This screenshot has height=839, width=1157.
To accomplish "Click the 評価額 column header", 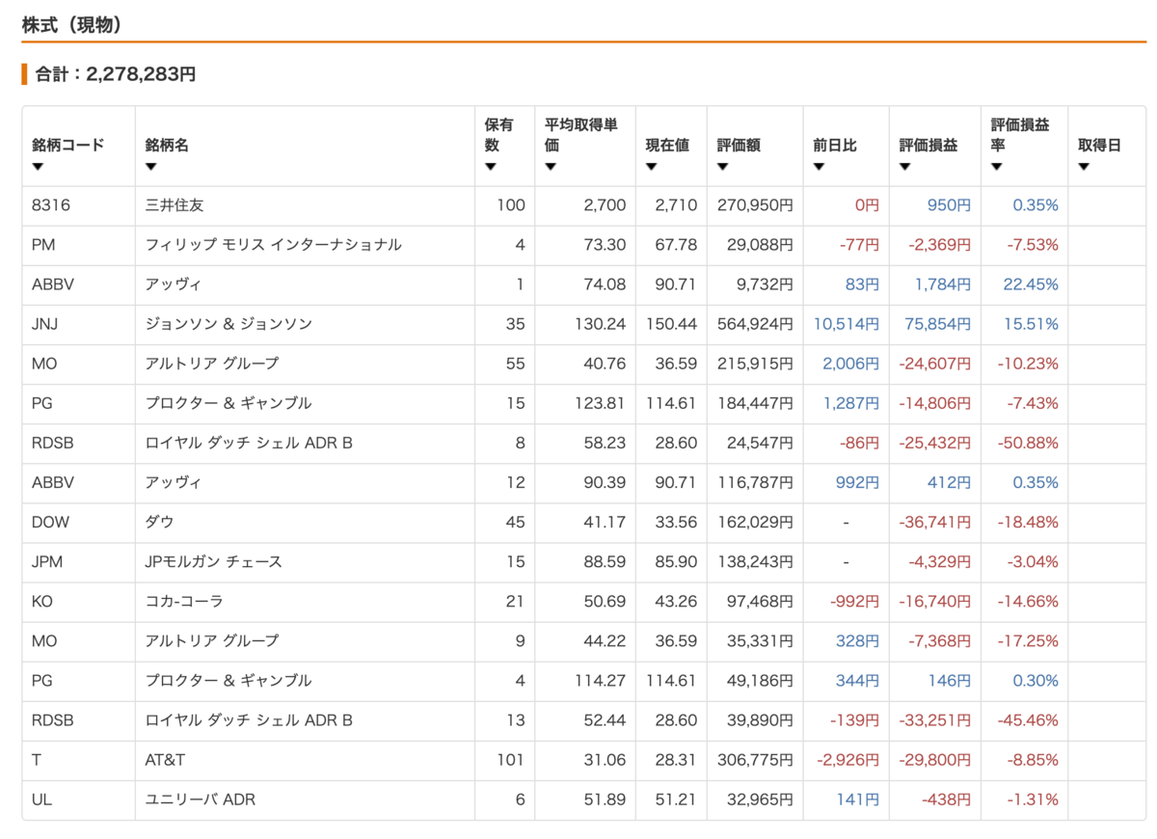I will tap(739, 146).
